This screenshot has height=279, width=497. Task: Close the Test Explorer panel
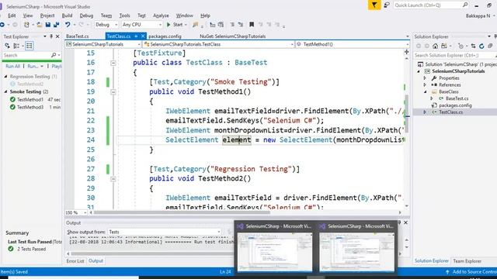(57, 36)
